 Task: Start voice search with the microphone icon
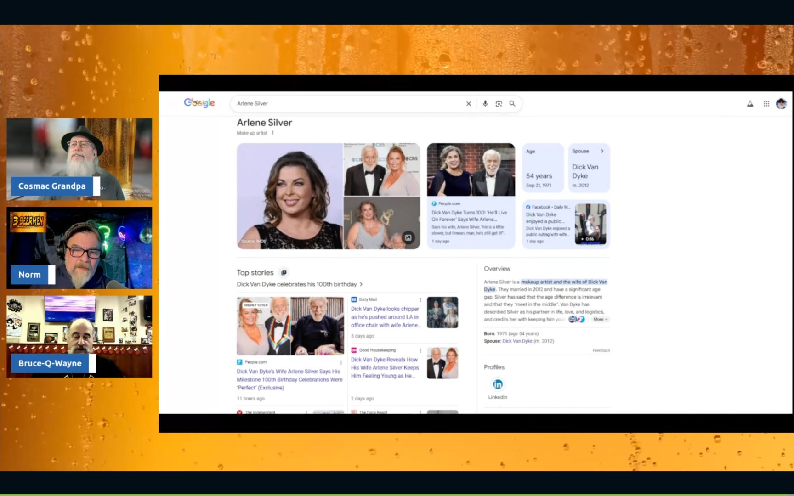pyautogui.click(x=485, y=104)
